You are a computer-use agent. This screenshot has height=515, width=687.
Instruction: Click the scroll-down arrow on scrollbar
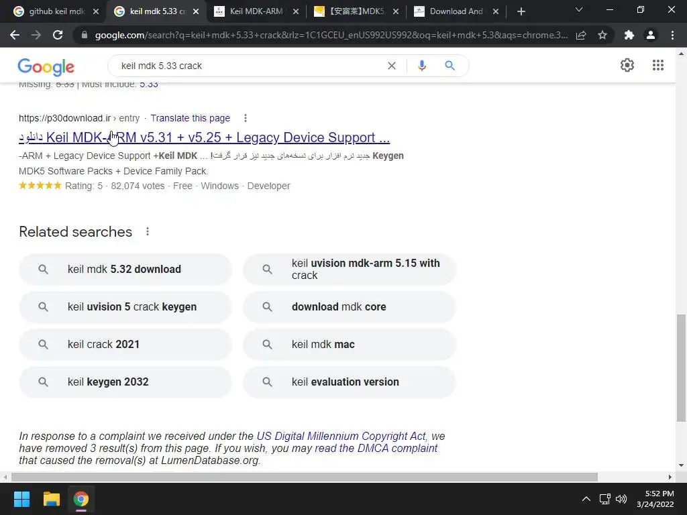681,465
